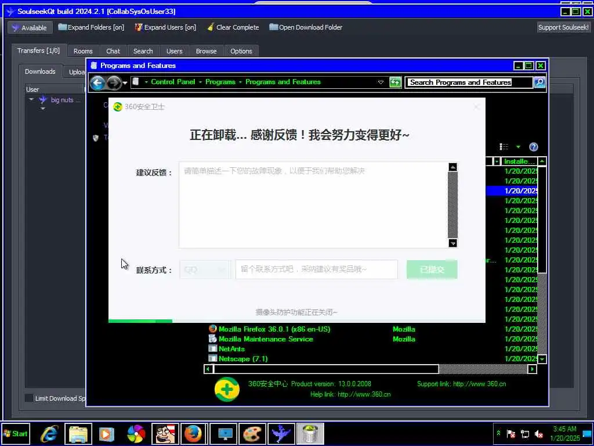This screenshot has width=594, height=446.
Task: Select Netscape (7.1) program entry
Action: pos(243,359)
